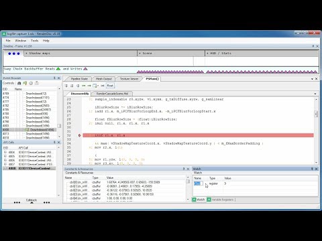The width and height of the screenshot is (322, 241).
Task: Click the run backward arrow icon
Action: pos(84,86)
